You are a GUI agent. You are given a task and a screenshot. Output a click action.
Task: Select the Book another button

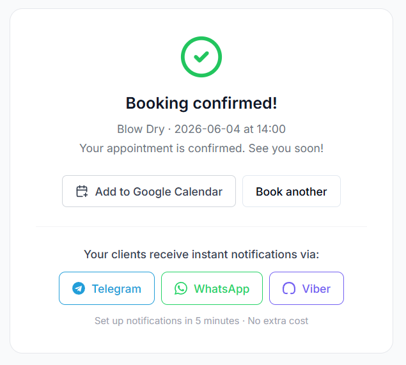pos(292,191)
